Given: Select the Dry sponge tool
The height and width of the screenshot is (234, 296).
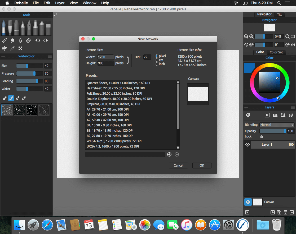Looking at the screenshot, I should pos(28,40).
